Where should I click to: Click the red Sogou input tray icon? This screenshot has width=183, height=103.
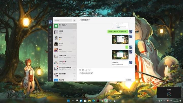[168, 101]
